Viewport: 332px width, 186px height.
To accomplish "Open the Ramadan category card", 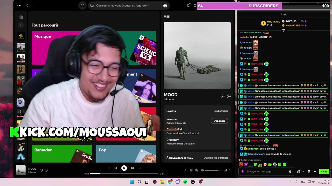I will pos(62,153).
